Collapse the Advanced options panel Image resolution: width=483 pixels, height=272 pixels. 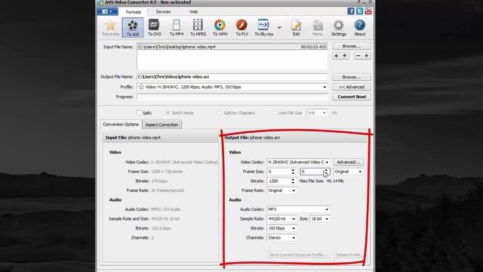point(351,87)
